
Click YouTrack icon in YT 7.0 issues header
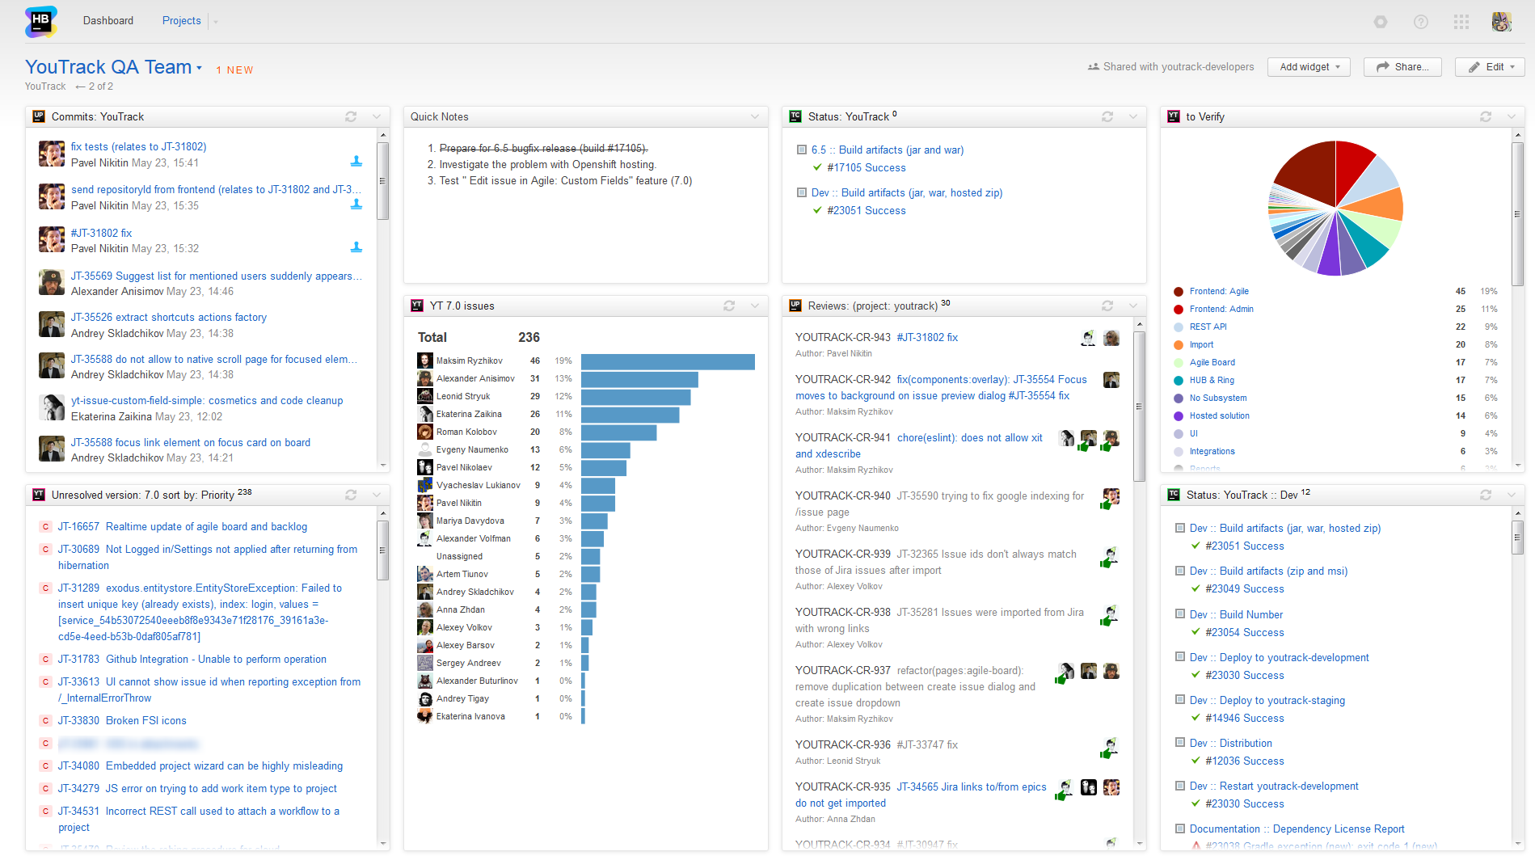(417, 306)
